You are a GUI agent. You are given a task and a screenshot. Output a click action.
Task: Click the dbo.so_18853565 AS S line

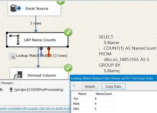click(126, 59)
